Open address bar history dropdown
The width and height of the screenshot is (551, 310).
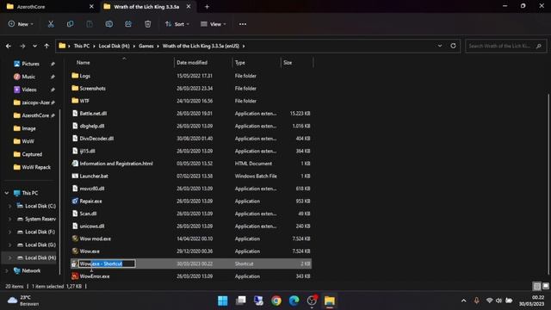tap(440, 46)
